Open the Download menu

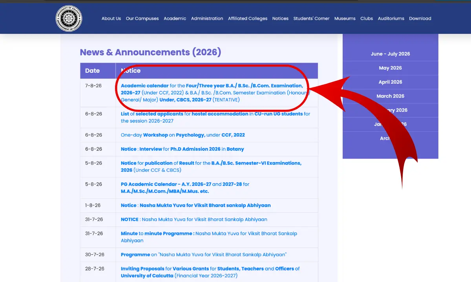click(x=420, y=18)
